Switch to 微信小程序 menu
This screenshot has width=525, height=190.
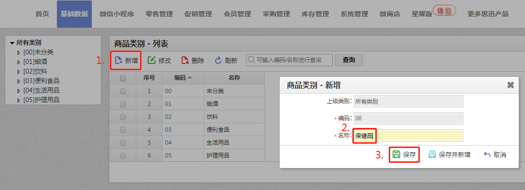tap(117, 14)
